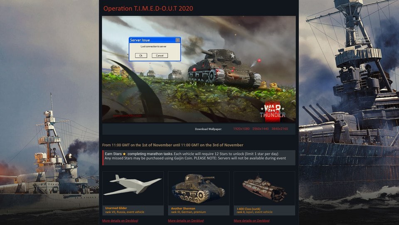Click the War Thunder logo on the wallpaper
The image size is (399, 225).
(x=273, y=111)
